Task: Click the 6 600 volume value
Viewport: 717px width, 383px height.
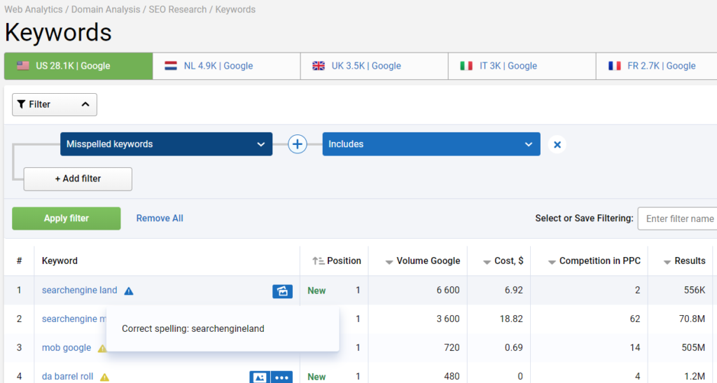Action: (447, 290)
